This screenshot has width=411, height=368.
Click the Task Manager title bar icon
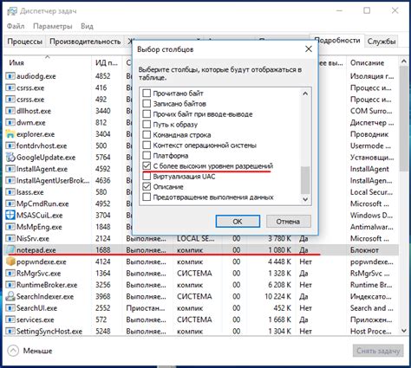[12, 11]
